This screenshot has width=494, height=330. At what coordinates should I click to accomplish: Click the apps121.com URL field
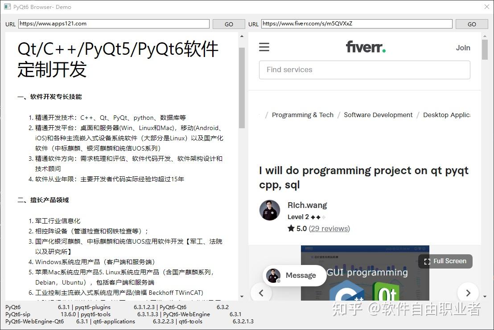113,24
